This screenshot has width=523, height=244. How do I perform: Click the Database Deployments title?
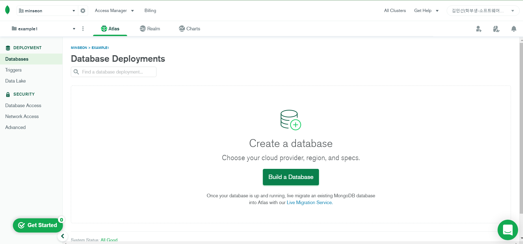coord(118,59)
